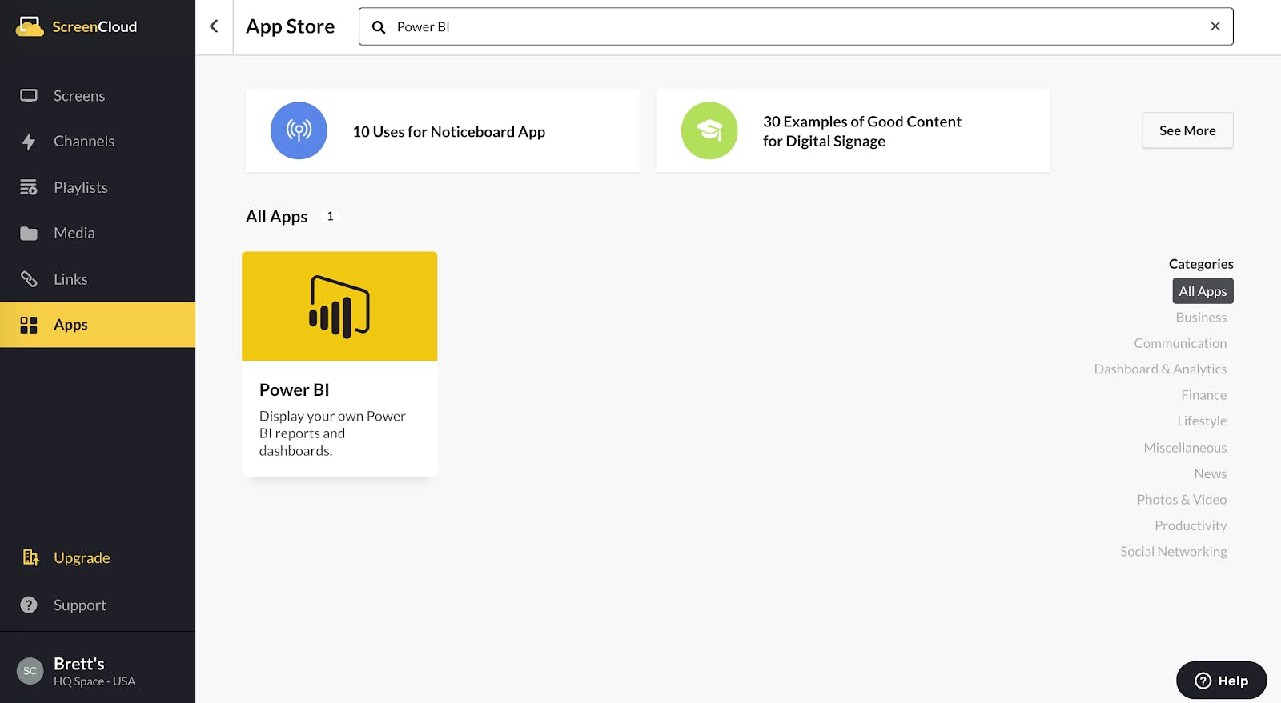Filter by Miscellaneous category

(x=1185, y=448)
